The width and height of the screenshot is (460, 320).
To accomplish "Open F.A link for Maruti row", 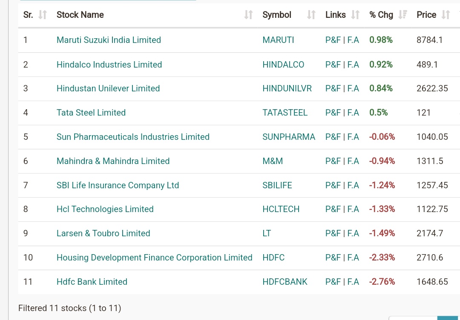I will tap(353, 40).
